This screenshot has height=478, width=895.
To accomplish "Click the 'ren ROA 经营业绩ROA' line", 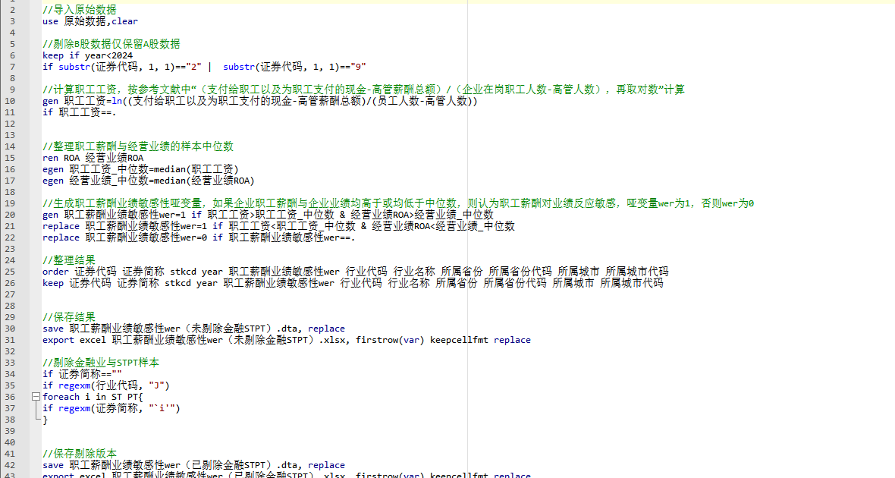I will tap(93, 158).
